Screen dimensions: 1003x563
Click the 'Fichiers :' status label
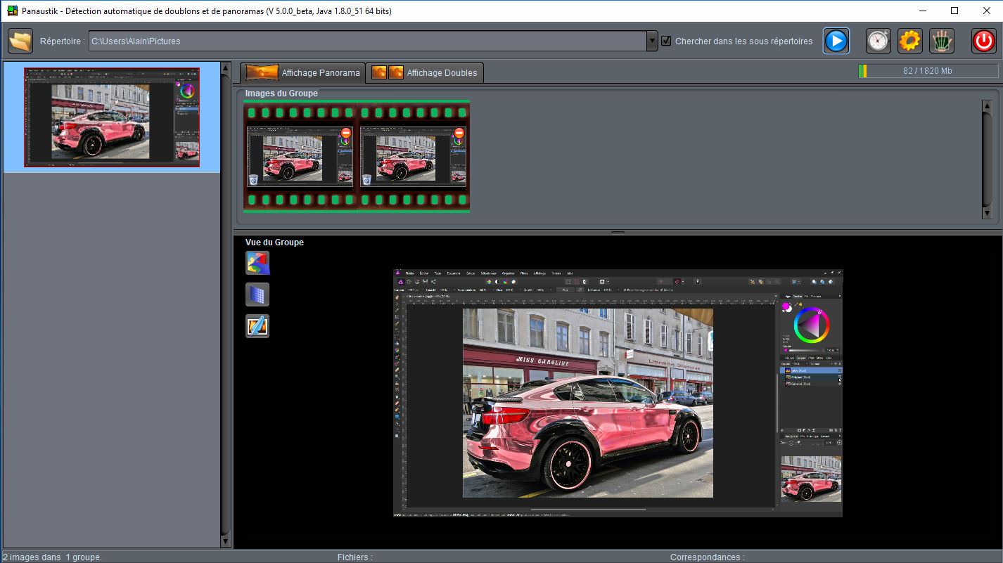point(355,557)
